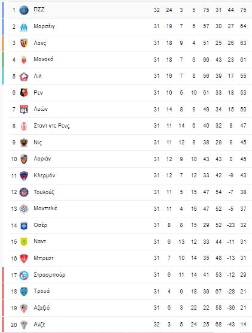This screenshot has height=333, width=252.
Task: Select the Ναντ yellow crest icon
Action: (x=24, y=242)
